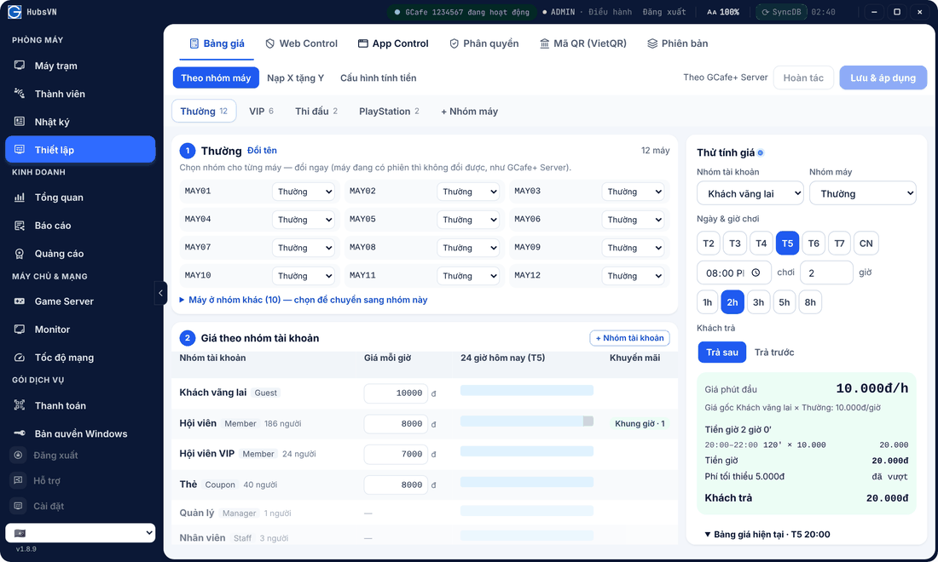Choose the 5h duration preset
Screen dimensions: 938x562
point(785,302)
